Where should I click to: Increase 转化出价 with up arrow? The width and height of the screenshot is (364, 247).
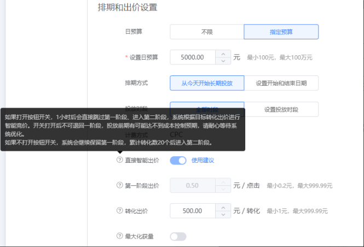tap(223, 207)
